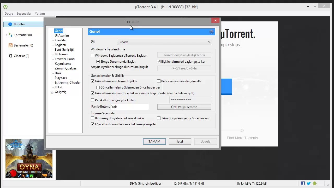
Task: Cancel the dialog with İptal
Action: pyautogui.click(x=180, y=142)
